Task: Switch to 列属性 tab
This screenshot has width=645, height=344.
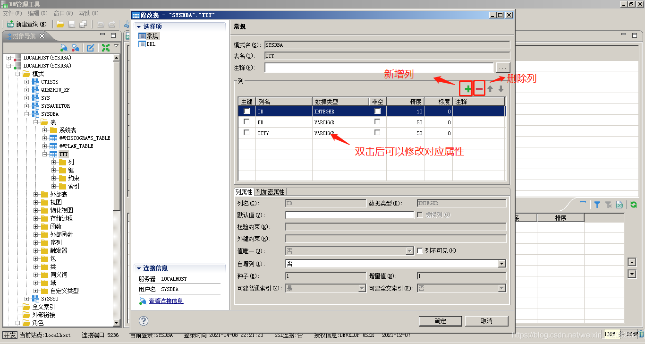Action: tap(244, 192)
